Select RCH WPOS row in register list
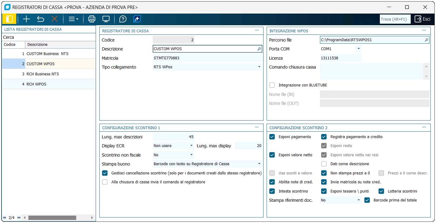436x223 pixels. (x=36, y=84)
